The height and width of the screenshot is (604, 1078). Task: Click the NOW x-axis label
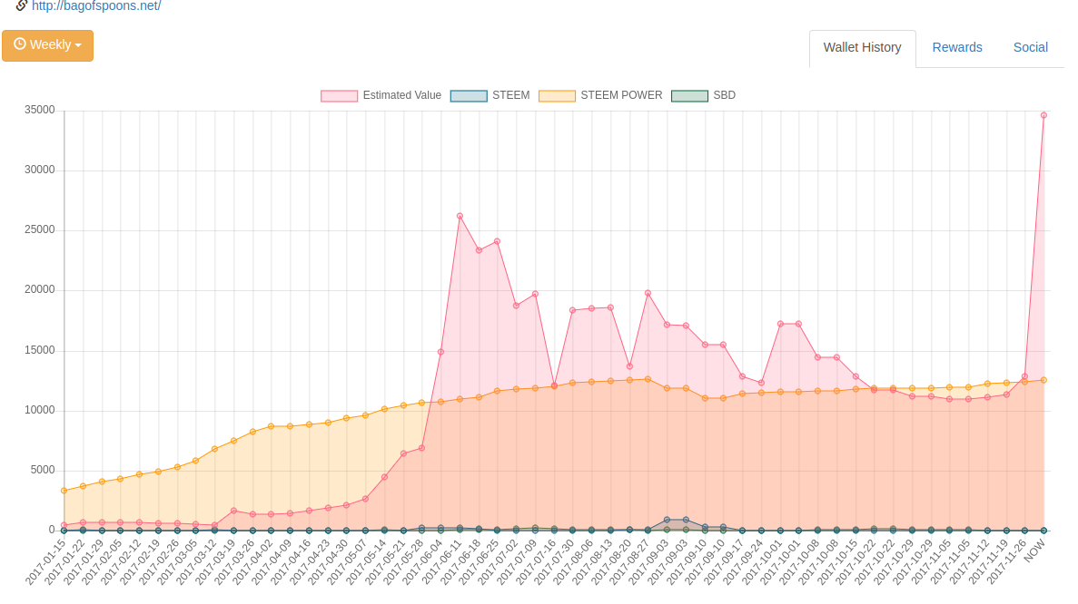pyautogui.click(x=1034, y=550)
